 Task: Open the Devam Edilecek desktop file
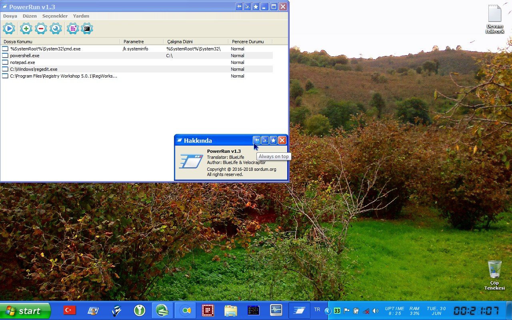pos(495,19)
